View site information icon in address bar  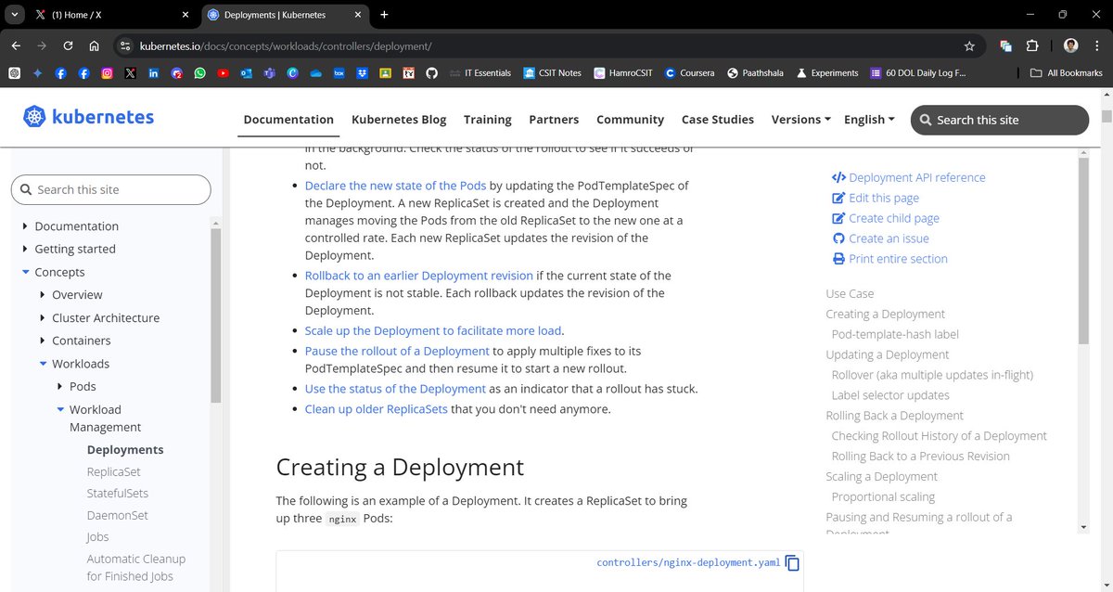click(x=125, y=45)
